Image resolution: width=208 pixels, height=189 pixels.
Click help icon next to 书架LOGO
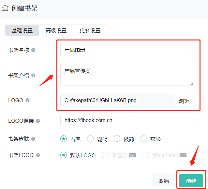pyautogui.click(x=38, y=155)
